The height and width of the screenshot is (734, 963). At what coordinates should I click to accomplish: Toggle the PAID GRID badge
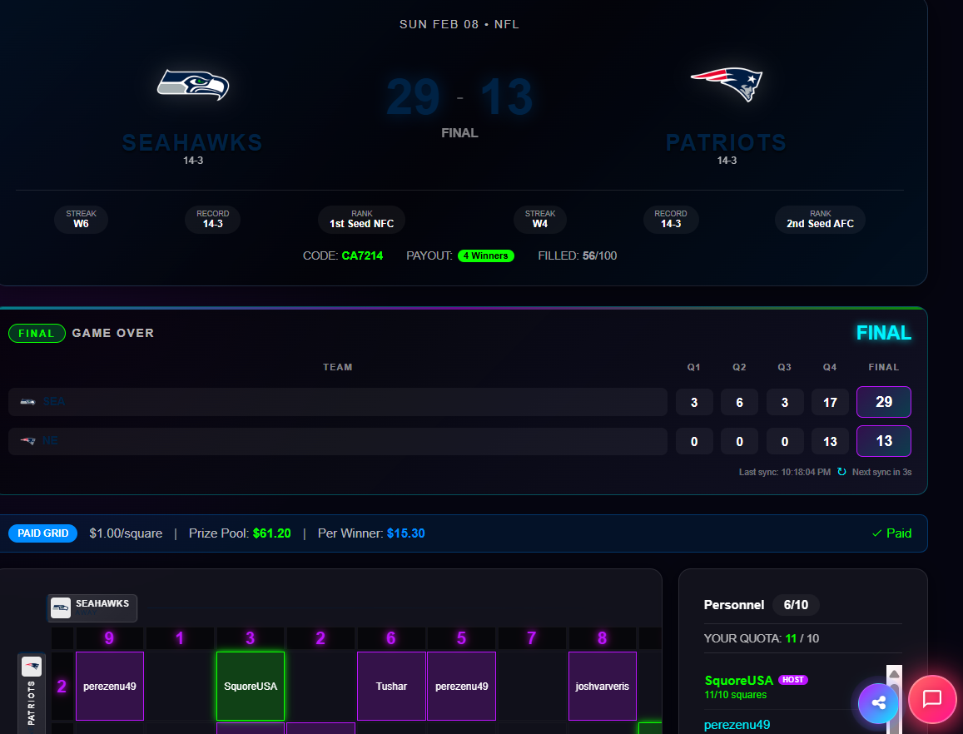pos(42,533)
